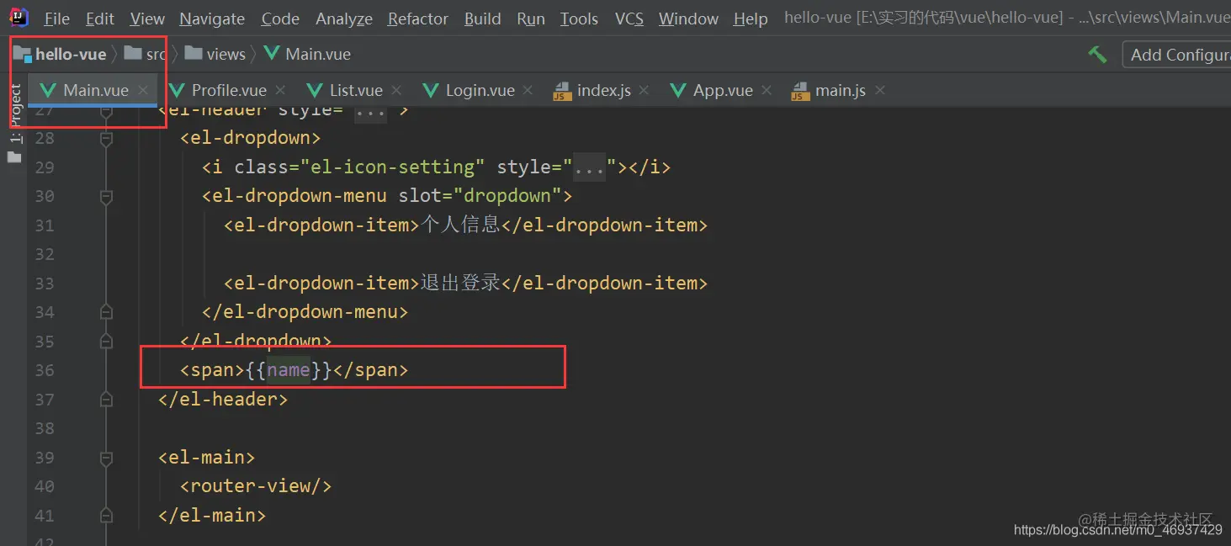Switch to the App.vue tab
The height and width of the screenshot is (546, 1231).
[x=723, y=90]
